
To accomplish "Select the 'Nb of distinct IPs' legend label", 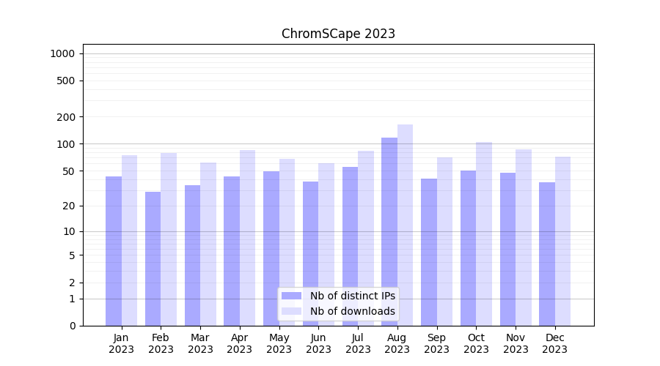I will [x=352, y=296].
